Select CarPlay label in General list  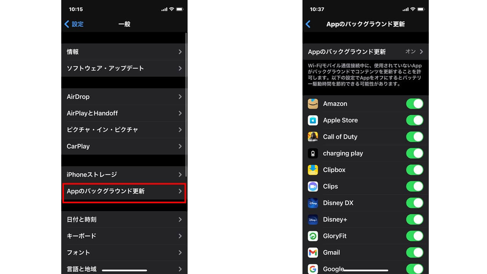[78, 146]
